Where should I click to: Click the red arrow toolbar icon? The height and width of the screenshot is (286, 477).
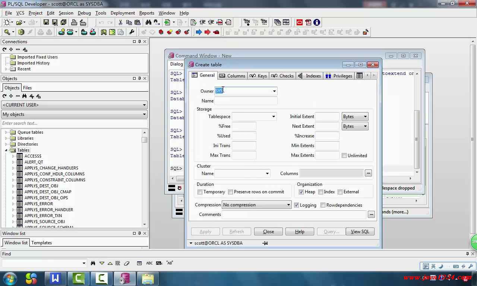208,32
